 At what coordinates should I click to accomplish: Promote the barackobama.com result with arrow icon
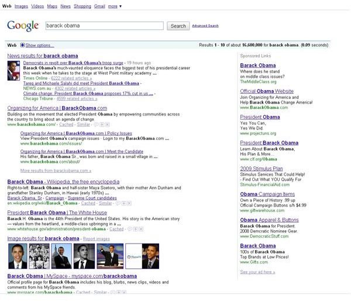(102, 124)
